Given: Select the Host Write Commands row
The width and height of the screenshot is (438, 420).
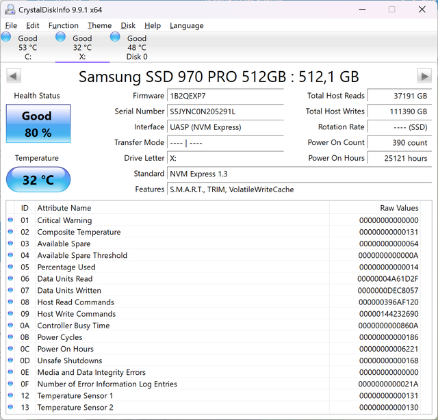Looking at the screenshot, I should click(x=214, y=314).
